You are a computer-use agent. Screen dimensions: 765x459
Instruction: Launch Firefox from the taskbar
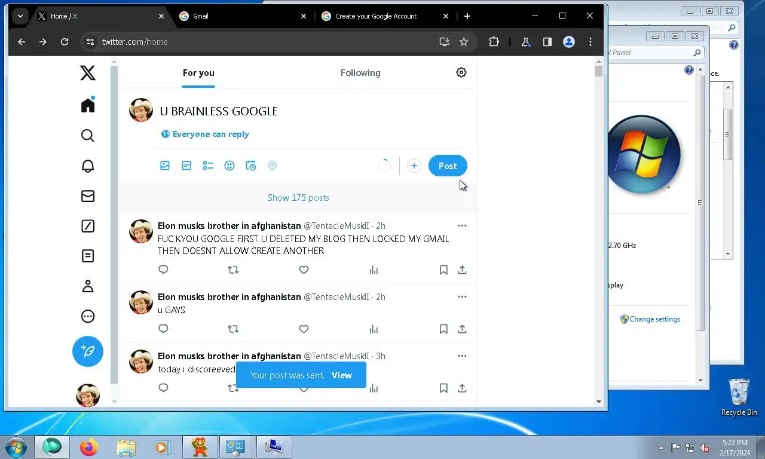88,447
